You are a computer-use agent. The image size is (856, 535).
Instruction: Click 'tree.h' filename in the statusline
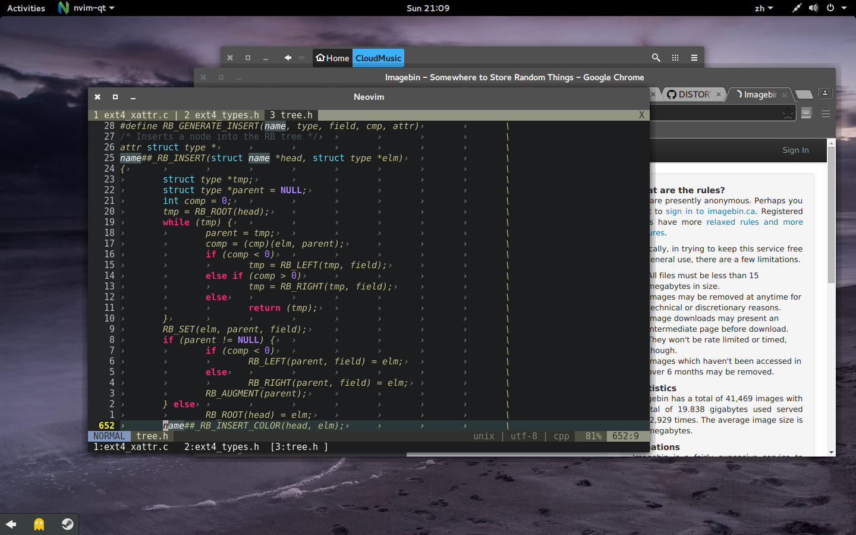(152, 436)
